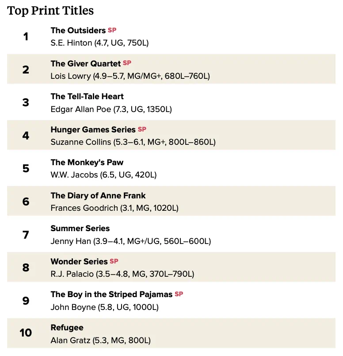
Task: Open the Refugee title
Action: [67, 328]
